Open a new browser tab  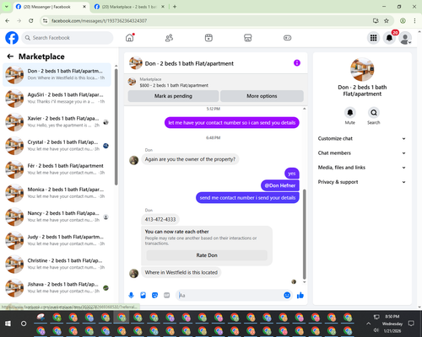tap(175, 7)
